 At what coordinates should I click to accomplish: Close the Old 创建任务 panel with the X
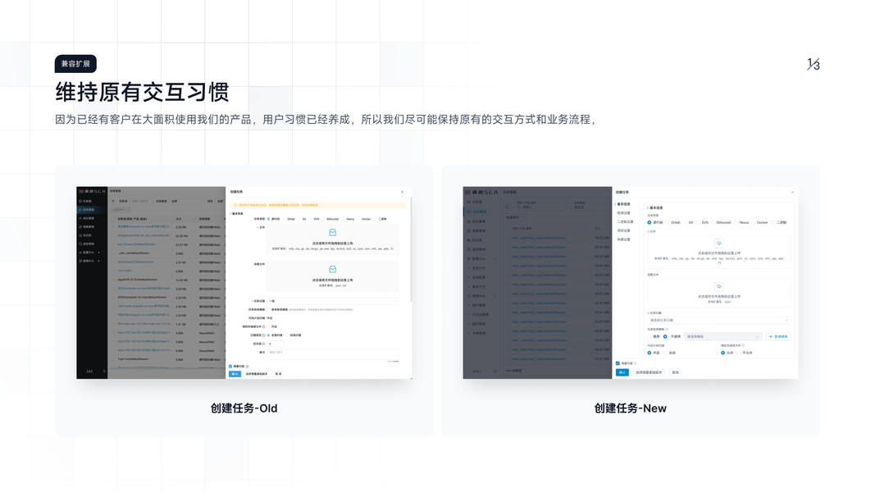403,192
